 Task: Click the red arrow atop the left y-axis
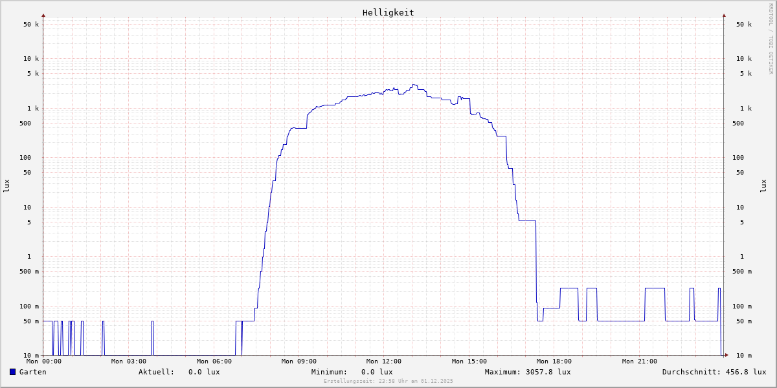[x=43, y=15]
